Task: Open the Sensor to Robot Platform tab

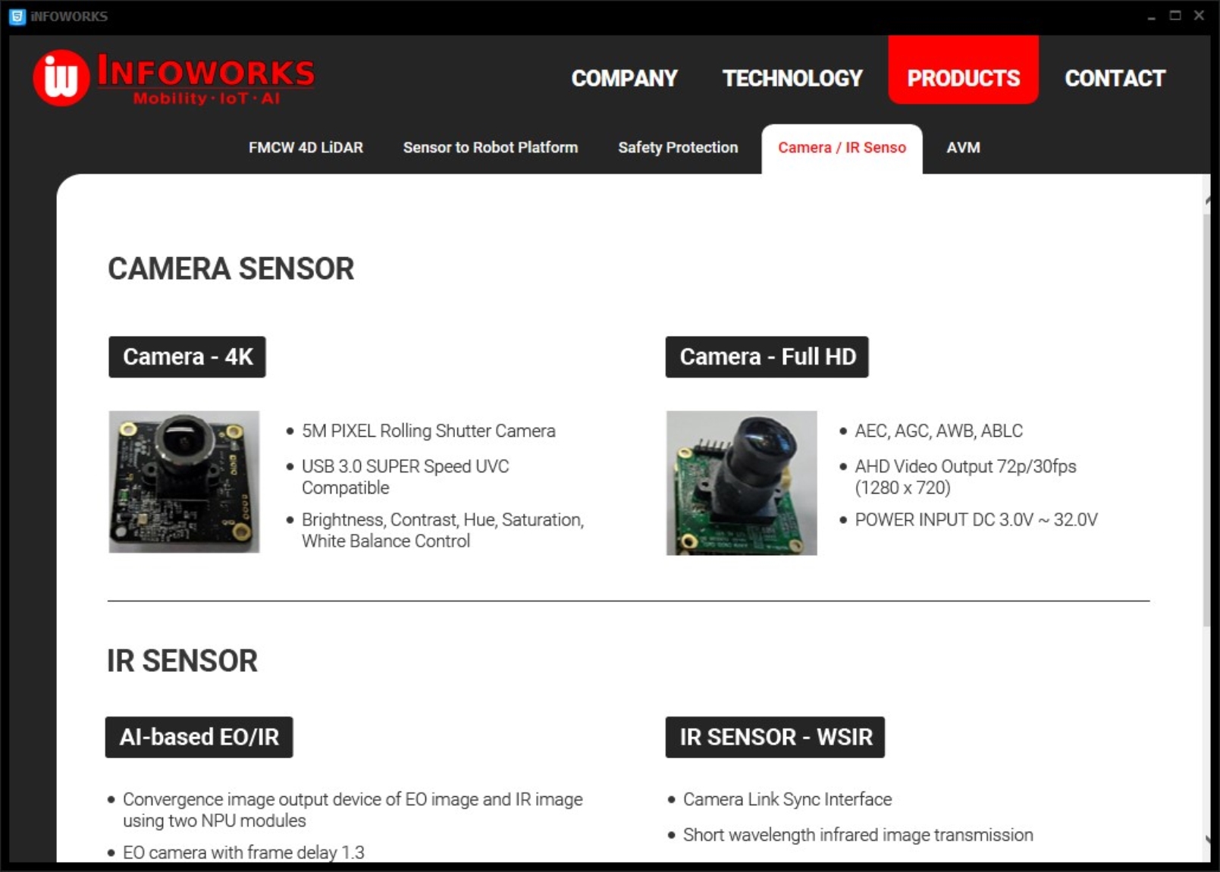Action: tap(490, 147)
